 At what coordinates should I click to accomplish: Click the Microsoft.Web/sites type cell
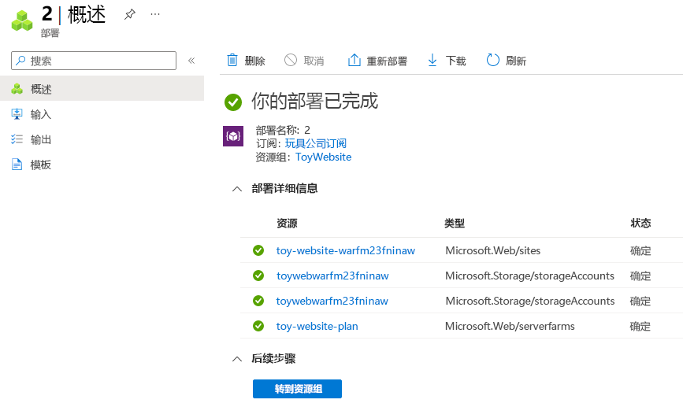pos(492,250)
